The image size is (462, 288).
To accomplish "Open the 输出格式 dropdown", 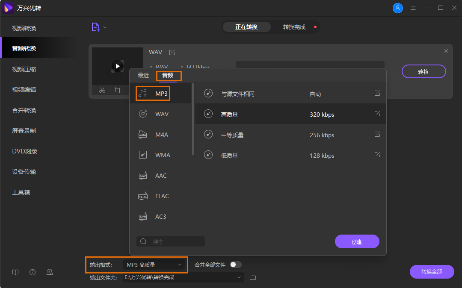I will pyautogui.click(x=155, y=264).
